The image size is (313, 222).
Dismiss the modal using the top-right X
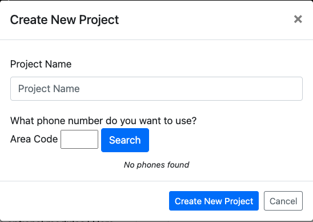(x=298, y=19)
